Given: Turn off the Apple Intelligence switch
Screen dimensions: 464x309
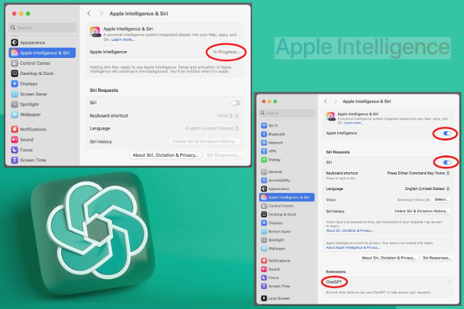Looking at the screenshot, I should (x=447, y=134).
